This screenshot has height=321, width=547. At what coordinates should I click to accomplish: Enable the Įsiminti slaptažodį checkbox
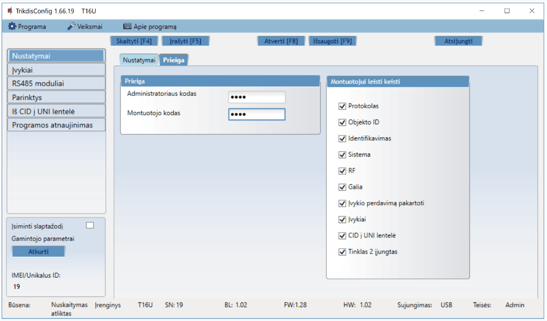click(90, 225)
